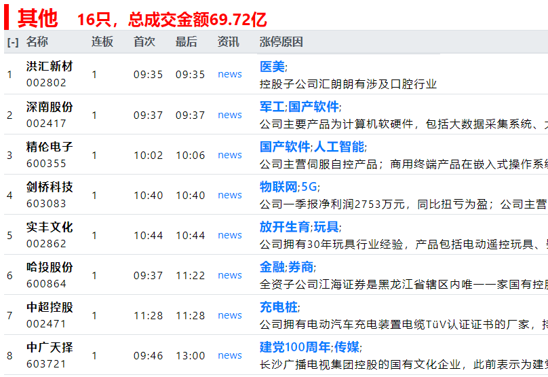
Task: Click stock code 002471
Action: coord(46,324)
